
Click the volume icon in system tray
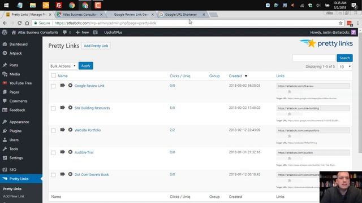click(318, 5)
